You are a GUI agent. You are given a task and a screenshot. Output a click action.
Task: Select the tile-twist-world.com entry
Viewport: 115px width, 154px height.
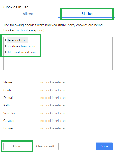pyautogui.click(x=22, y=52)
